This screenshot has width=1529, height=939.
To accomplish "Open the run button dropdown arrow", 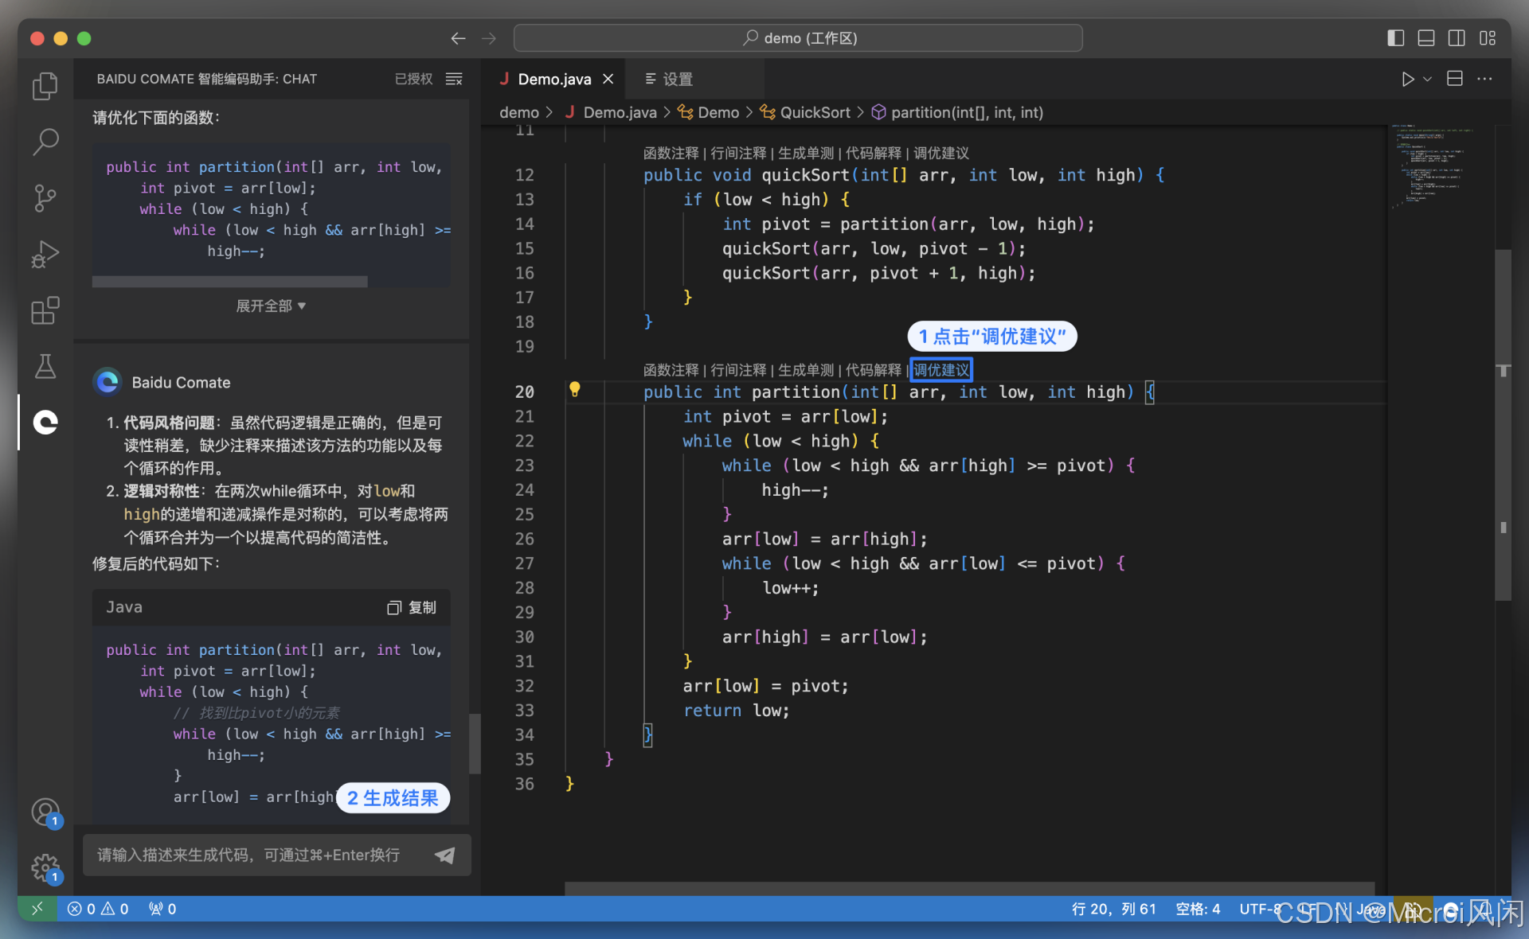I will click(x=1428, y=79).
